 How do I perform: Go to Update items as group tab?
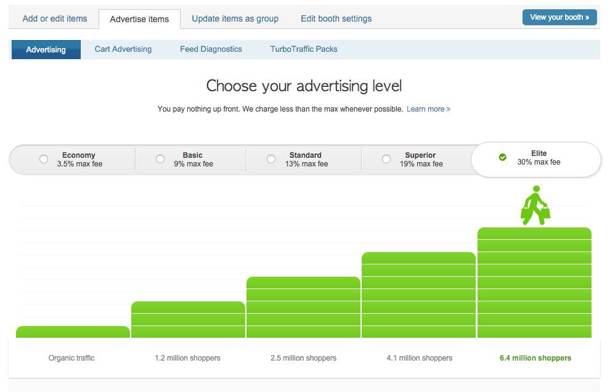coord(235,18)
